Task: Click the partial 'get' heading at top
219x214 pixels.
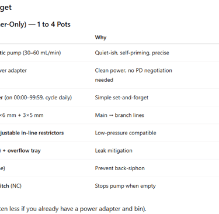Action: (x=6, y=8)
